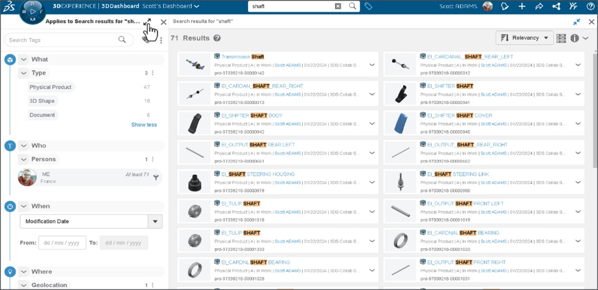Open EI_SHIFTER SHAFT BODY result

[x=252, y=116]
